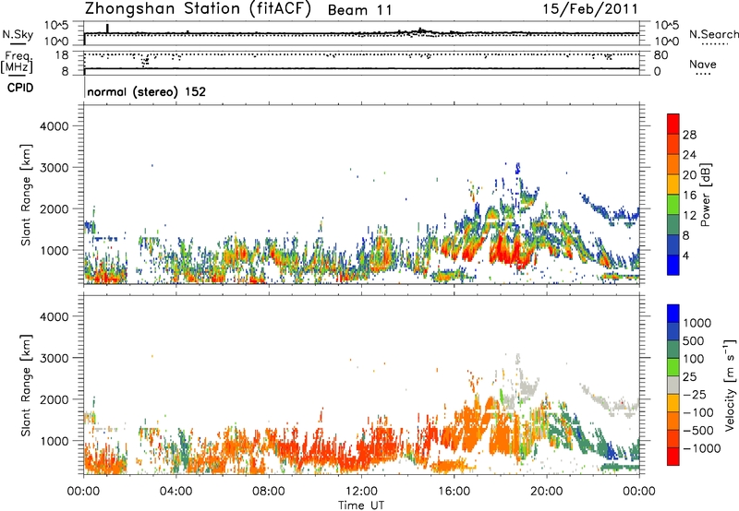Select the '80' Nave axis tick

[x=660, y=55]
